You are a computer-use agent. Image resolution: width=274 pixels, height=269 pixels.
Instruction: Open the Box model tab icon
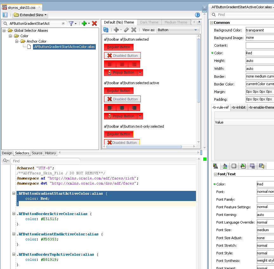(x=234, y=166)
